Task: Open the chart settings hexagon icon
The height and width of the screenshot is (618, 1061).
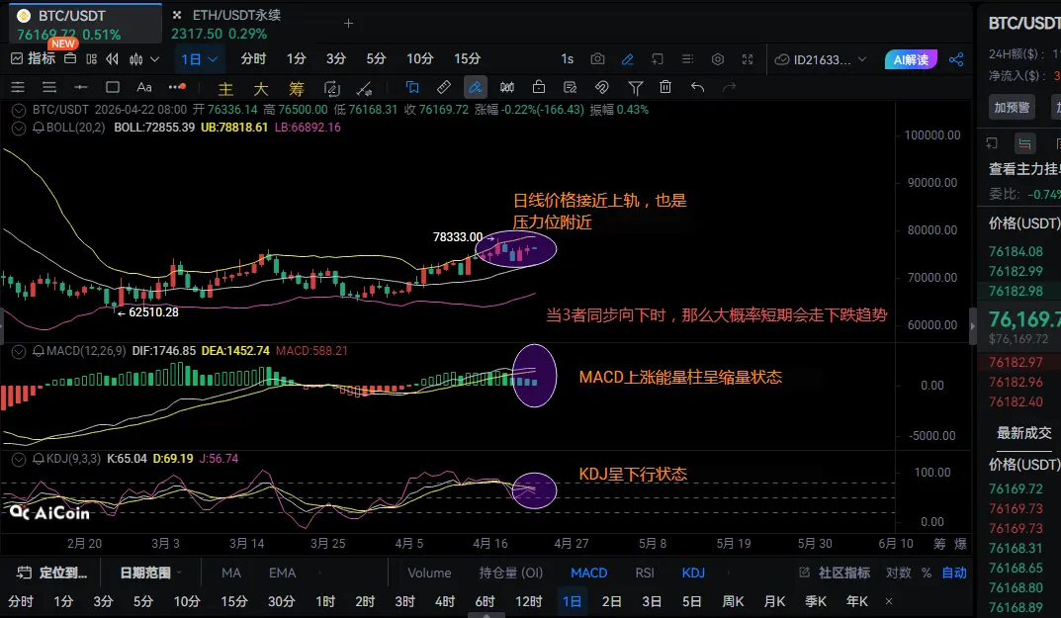Action: [x=718, y=59]
